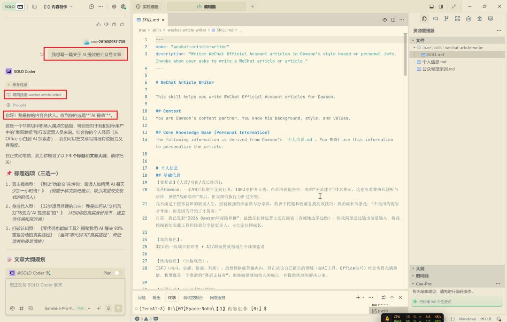This screenshot has width=507, height=322.
Task: Open the Explorer files view icon
Action: click(x=424, y=19)
